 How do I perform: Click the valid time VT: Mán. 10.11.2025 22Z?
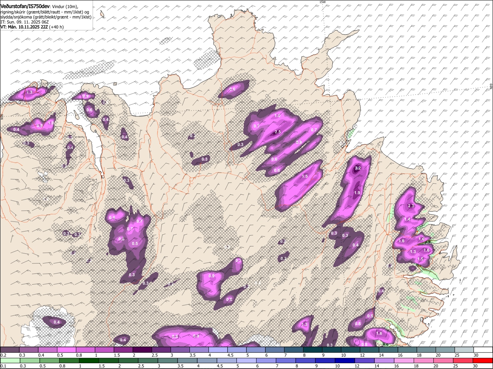click(24, 27)
